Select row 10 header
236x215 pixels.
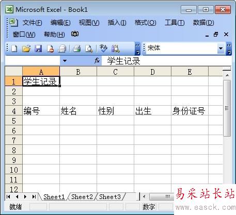(14, 170)
